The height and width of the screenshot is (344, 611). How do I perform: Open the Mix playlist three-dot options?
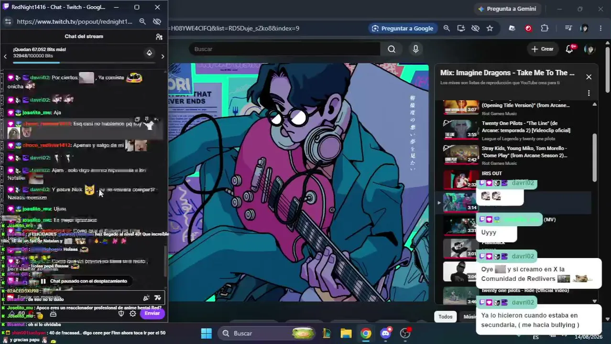(x=589, y=93)
